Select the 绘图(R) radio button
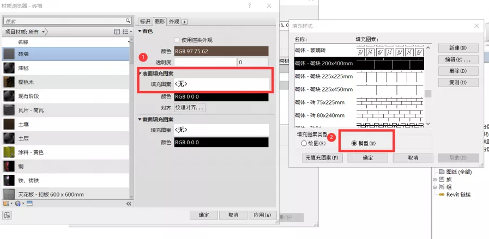Image resolution: width=489 pixels, height=239 pixels. [304, 144]
